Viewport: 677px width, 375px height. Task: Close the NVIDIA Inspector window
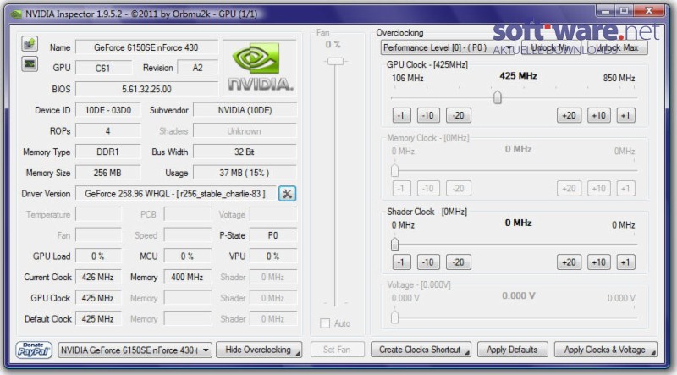coord(649,11)
